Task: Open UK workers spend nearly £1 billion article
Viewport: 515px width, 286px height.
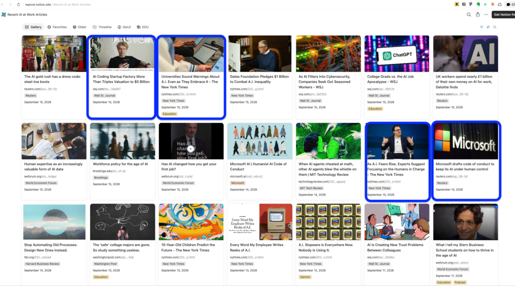Action: click(x=465, y=77)
